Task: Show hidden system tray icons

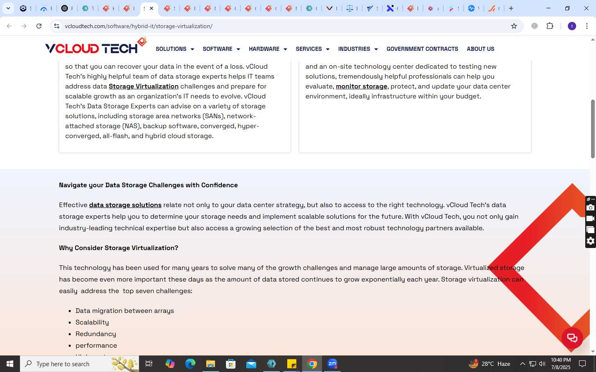Action: tap(522, 364)
